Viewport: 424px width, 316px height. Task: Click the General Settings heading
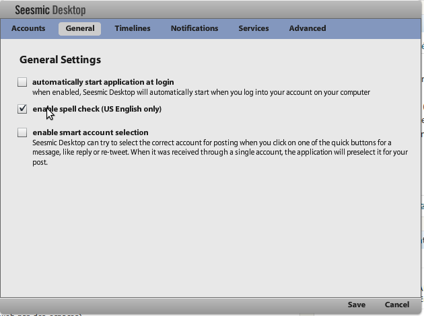click(61, 60)
